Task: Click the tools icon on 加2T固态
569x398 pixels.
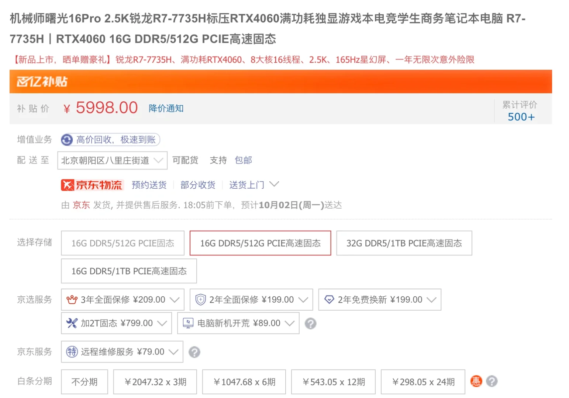Action: (72, 323)
